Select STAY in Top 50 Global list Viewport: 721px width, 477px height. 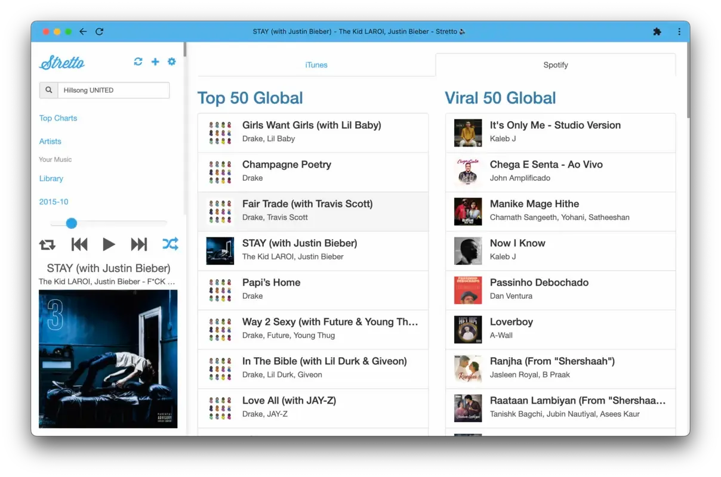point(313,251)
